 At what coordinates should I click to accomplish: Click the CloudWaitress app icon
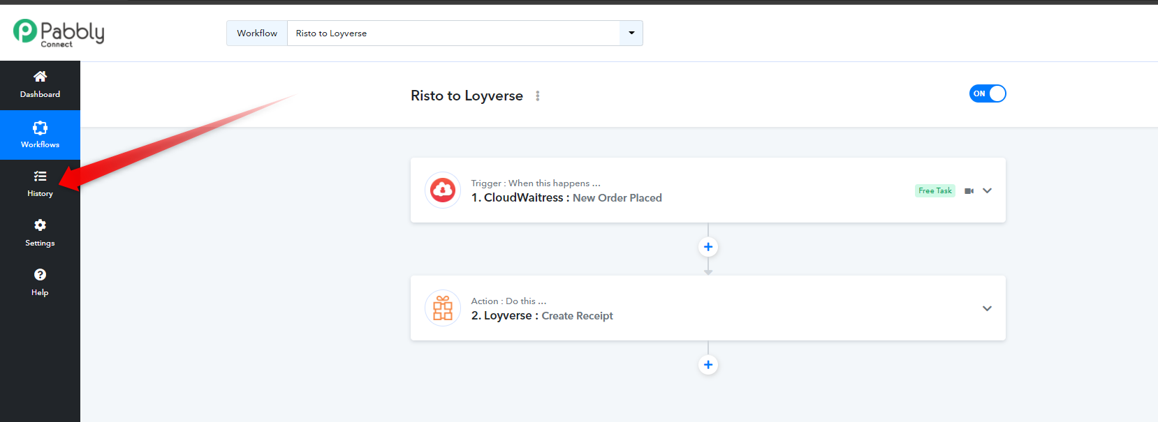(443, 190)
